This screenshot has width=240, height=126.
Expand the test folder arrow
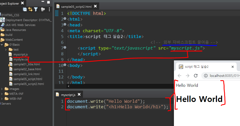tap(6, 50)
